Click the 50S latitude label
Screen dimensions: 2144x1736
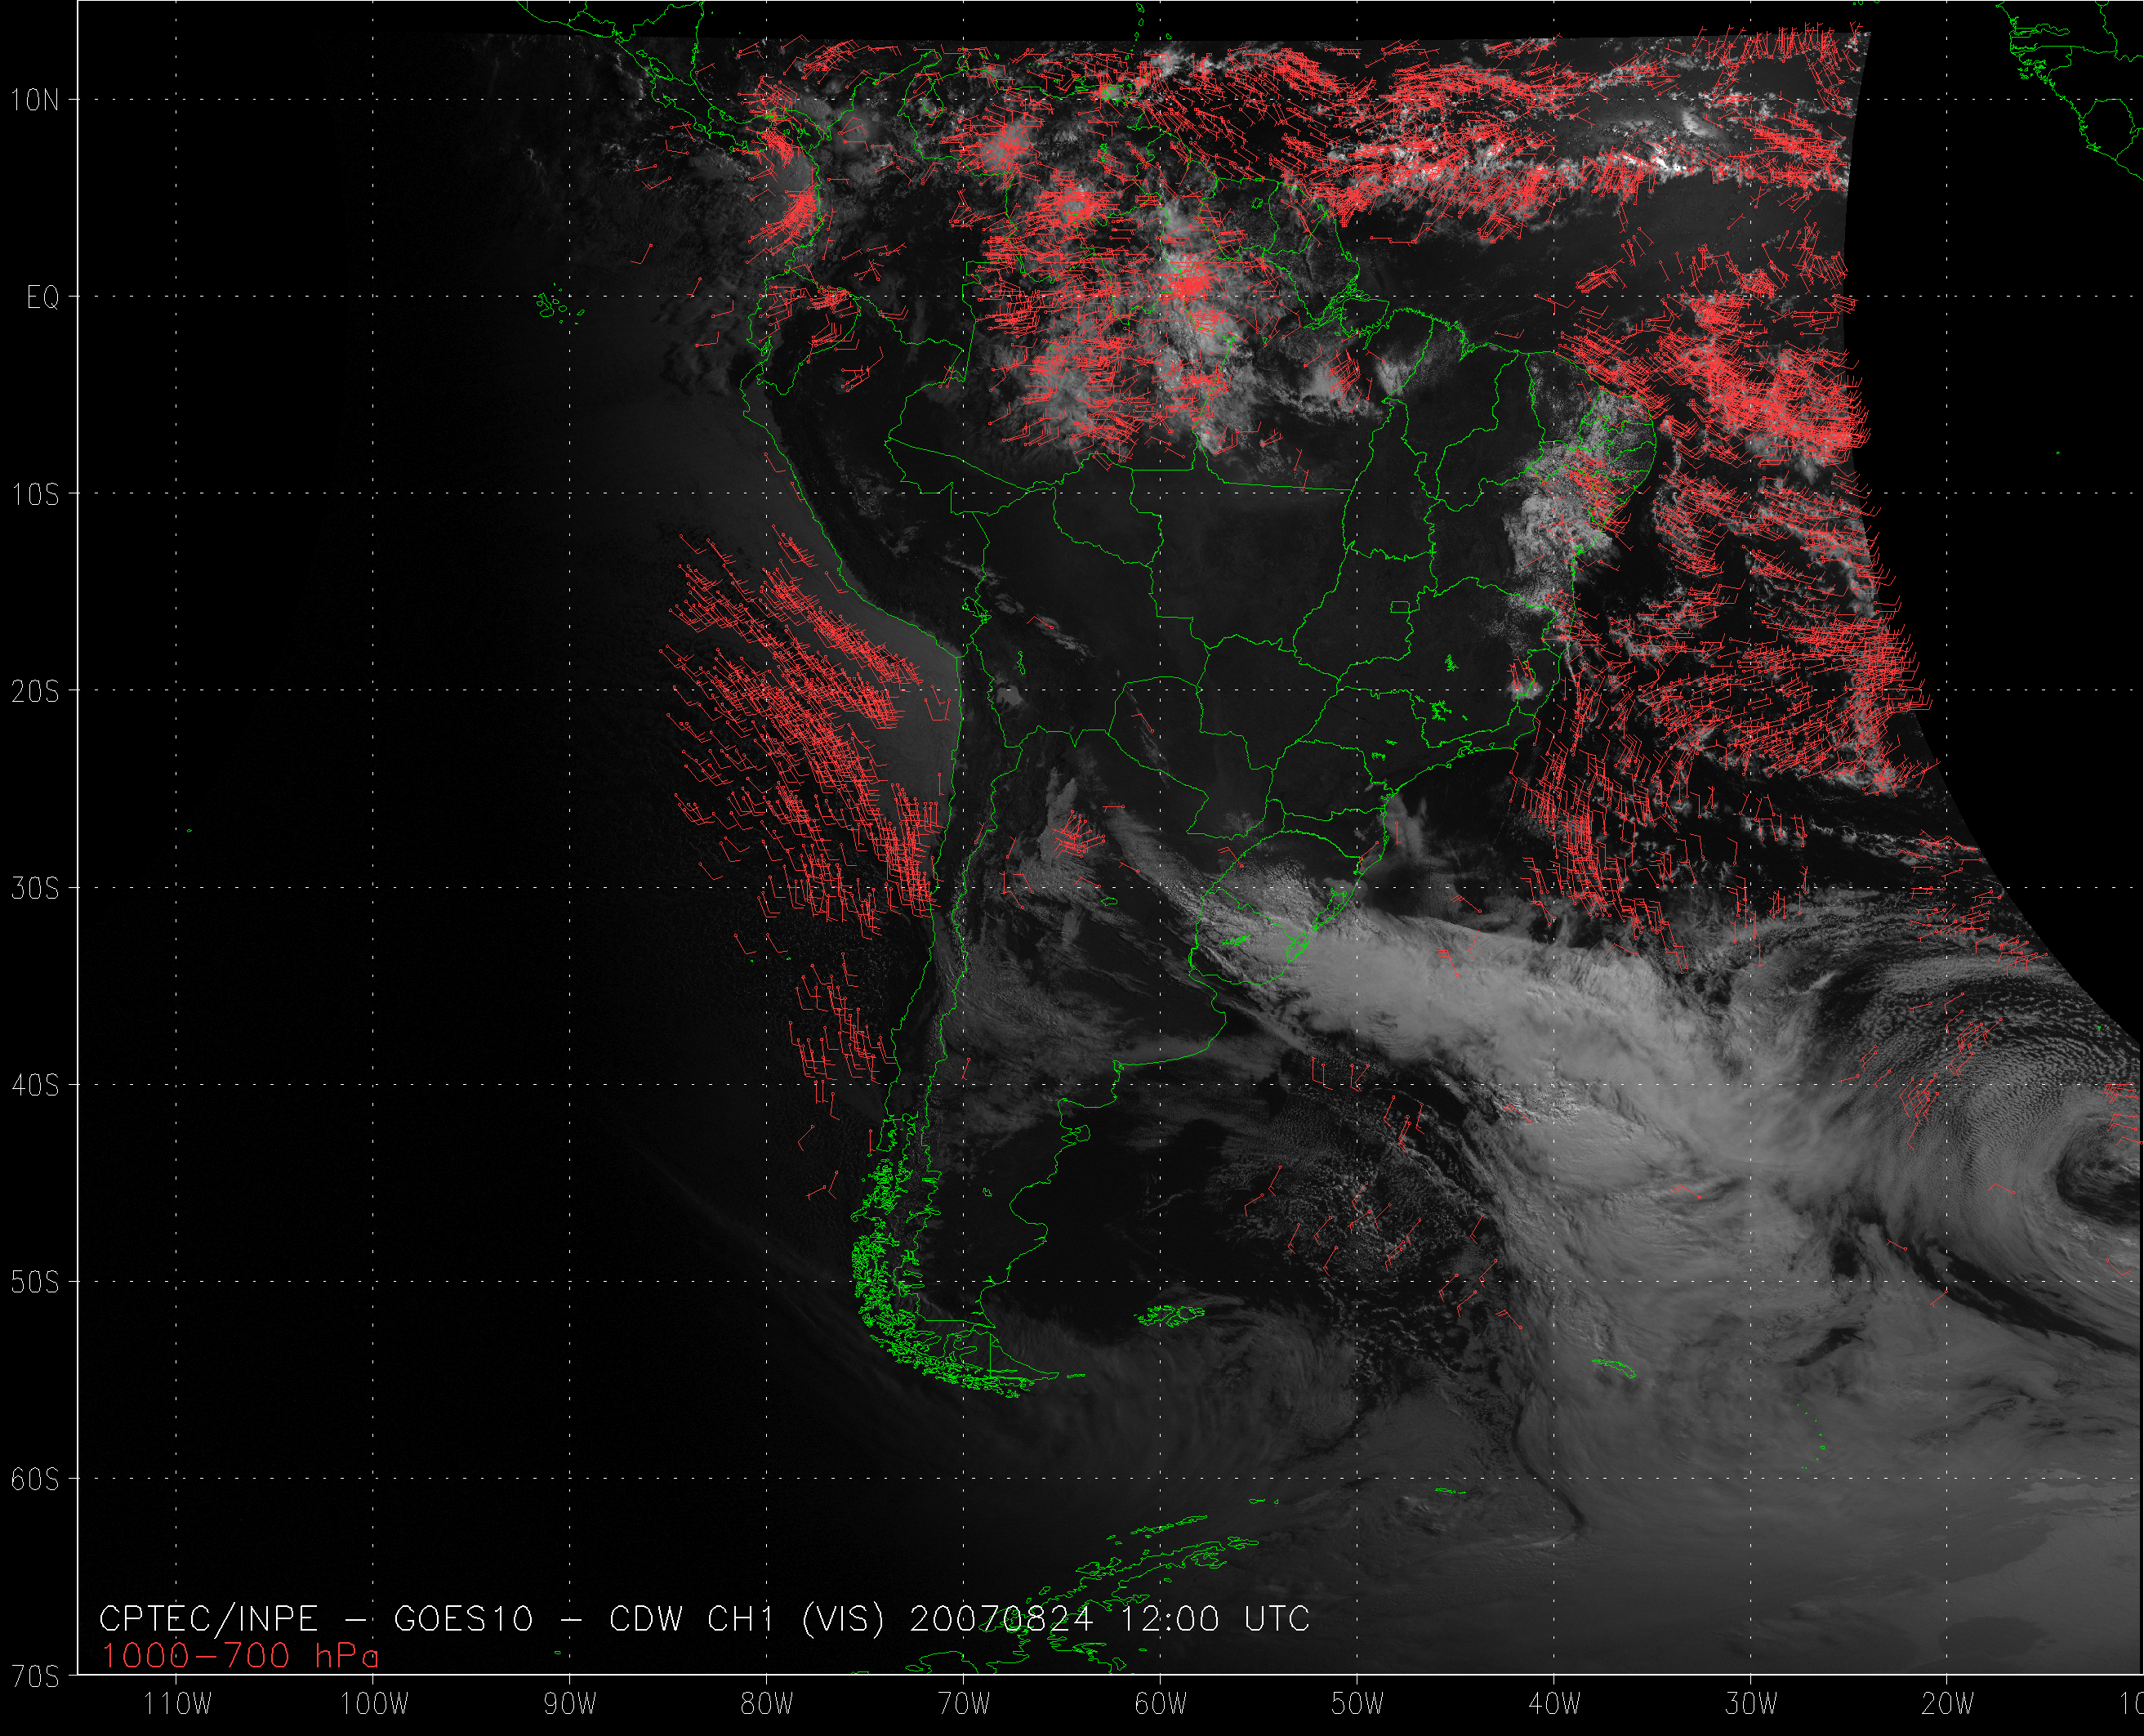(35, 1283)
